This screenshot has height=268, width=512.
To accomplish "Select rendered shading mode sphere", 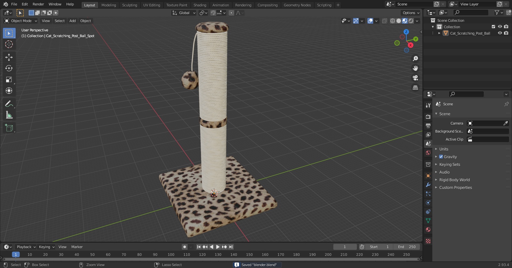I will coord(411,21).
